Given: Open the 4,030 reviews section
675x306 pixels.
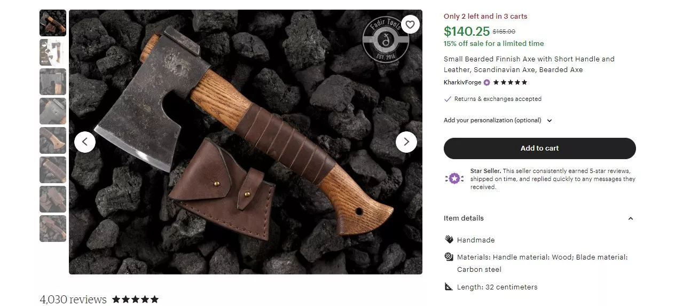Looking at the screenshot, I should pos(73,300).
